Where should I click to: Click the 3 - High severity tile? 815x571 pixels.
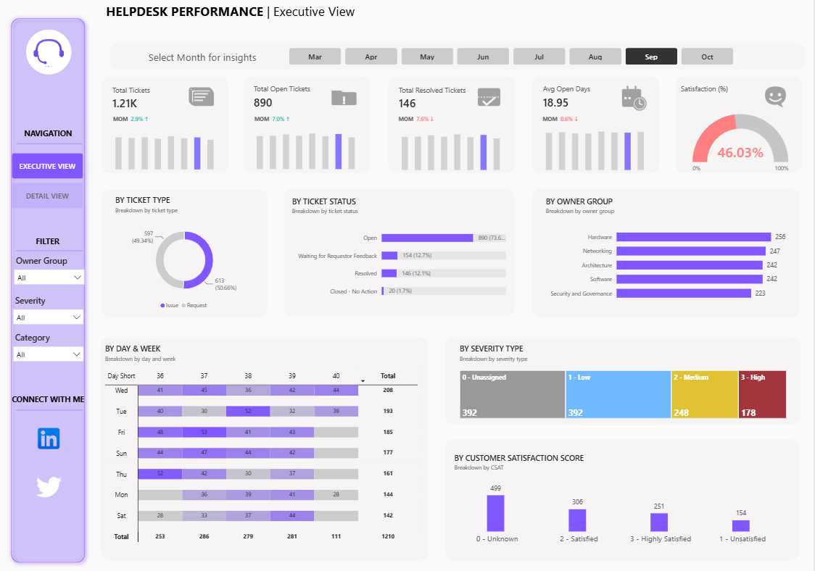pos(763,394)
